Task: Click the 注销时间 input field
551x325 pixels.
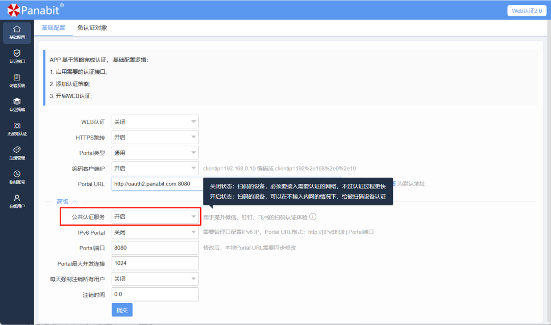Action: pyautogui.click(x=155, y=294)
